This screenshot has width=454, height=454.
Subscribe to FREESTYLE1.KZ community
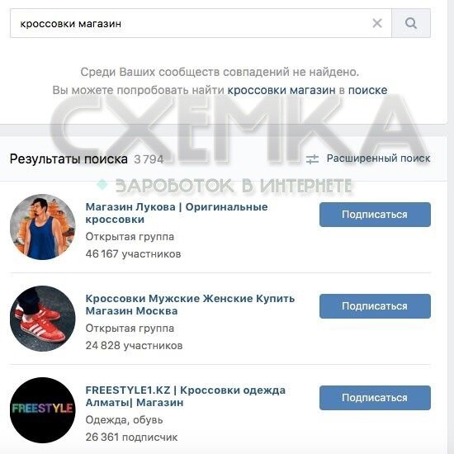click(x=375, y=398)
